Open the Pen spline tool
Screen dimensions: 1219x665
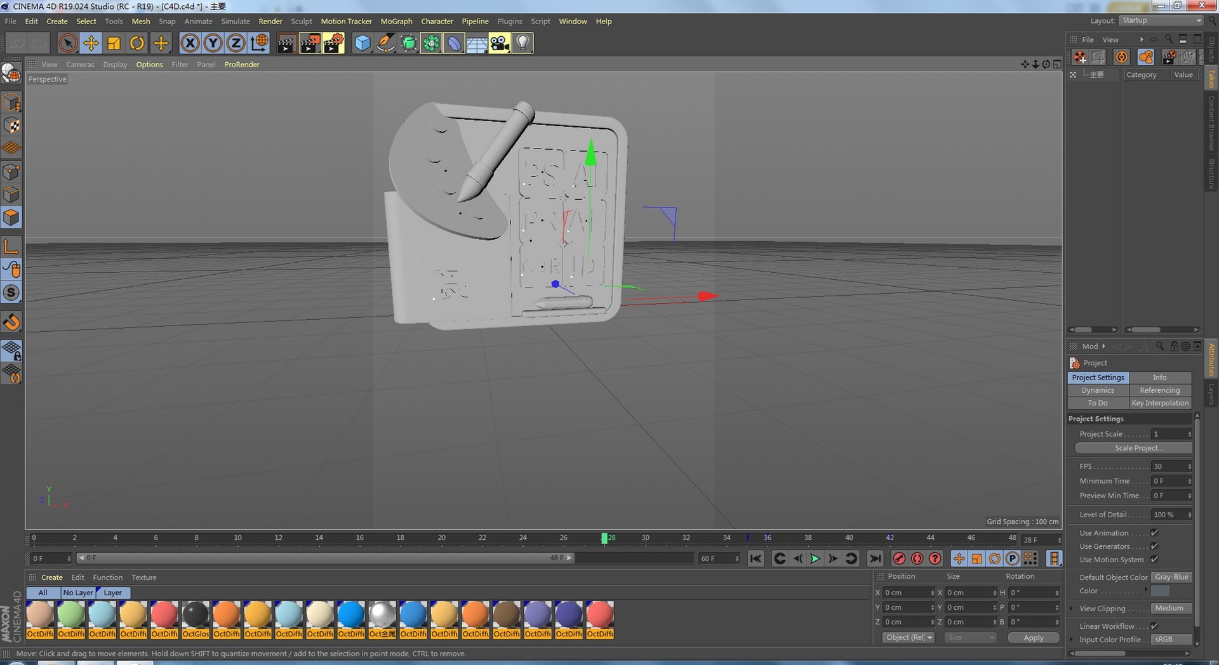pyautogui.click(x=385, y=43)
